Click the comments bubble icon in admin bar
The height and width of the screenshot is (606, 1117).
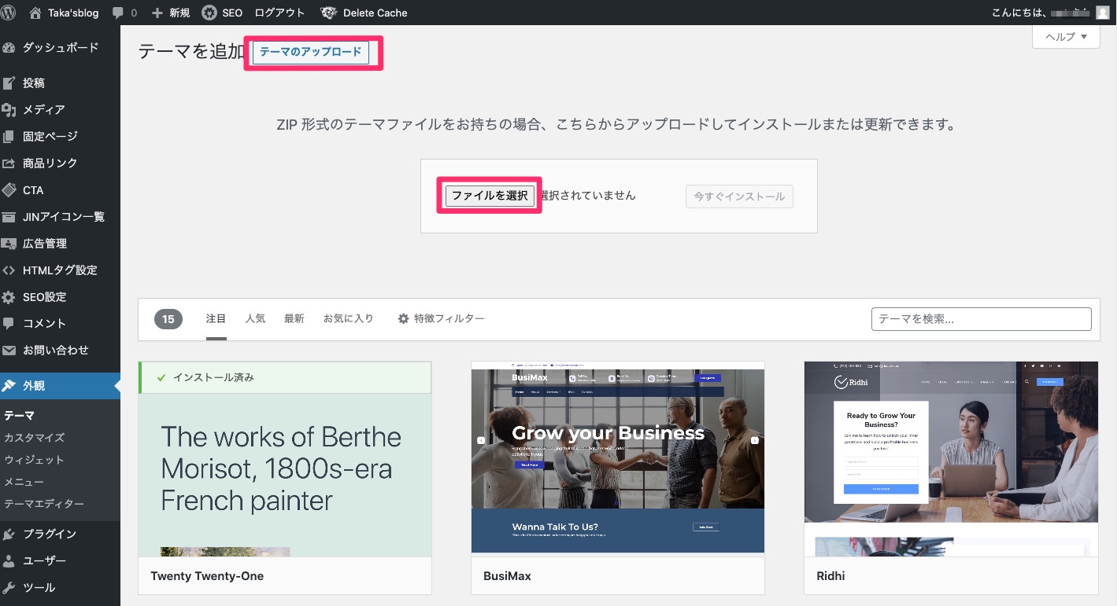click(118, 13)
